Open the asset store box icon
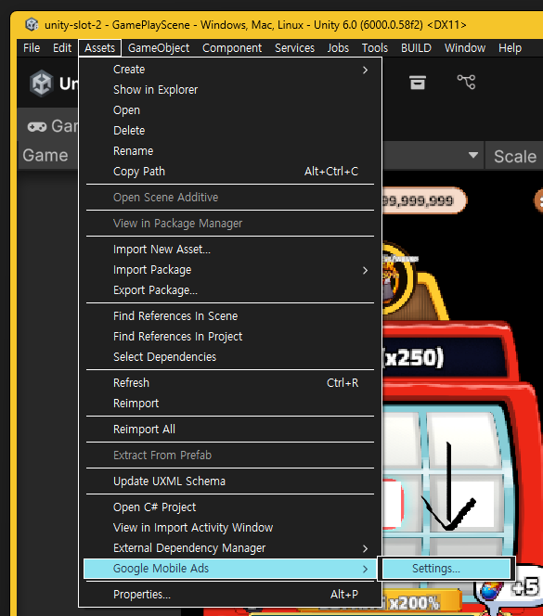This screenshot has height=616, width=543. (x=418, y=83)
